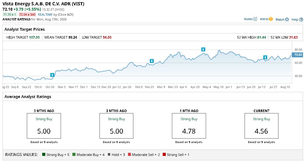Click the 52 WK LOW 31.63 value
Viewport: 305px width, 164px height.
(x=293, y=37)
